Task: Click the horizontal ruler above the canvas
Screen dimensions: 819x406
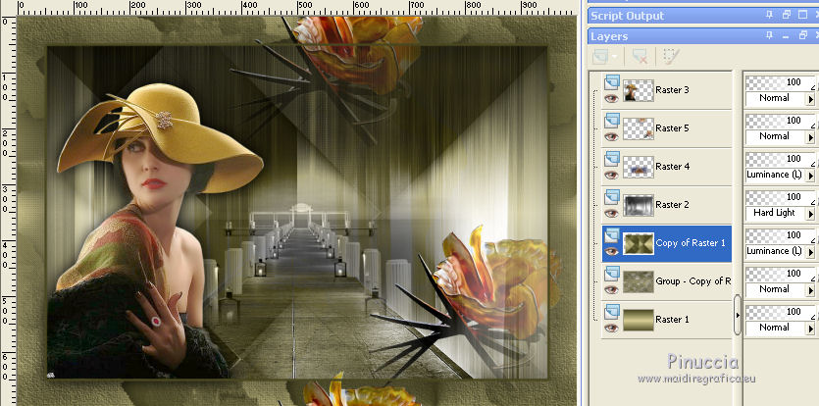Action: (x=296, y=7)
